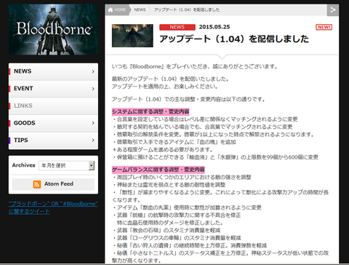Click the orange RSS feed icon

pos(37,184)
